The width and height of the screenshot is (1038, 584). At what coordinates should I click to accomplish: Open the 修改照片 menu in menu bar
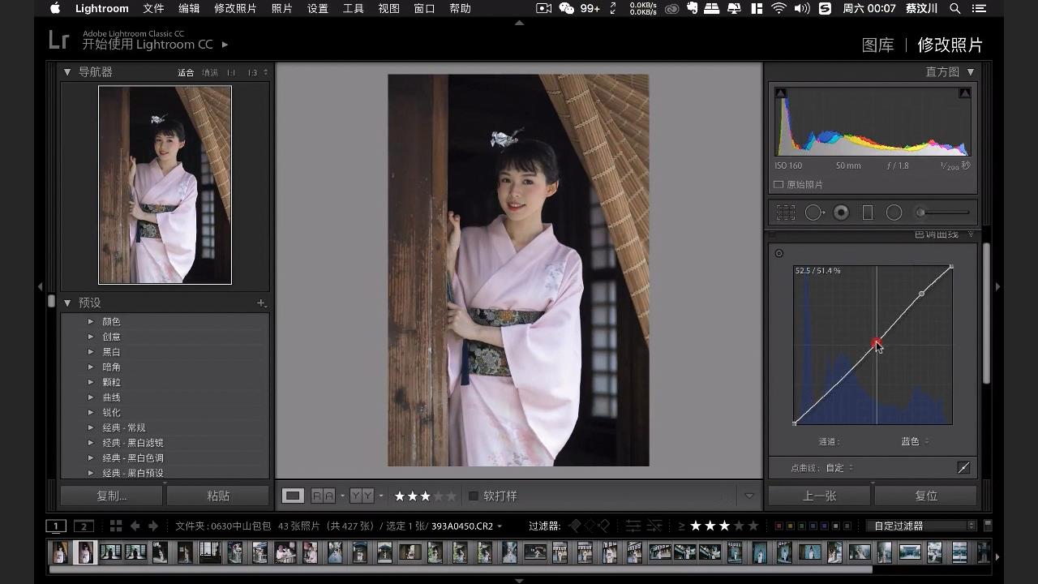click(235, 9)
